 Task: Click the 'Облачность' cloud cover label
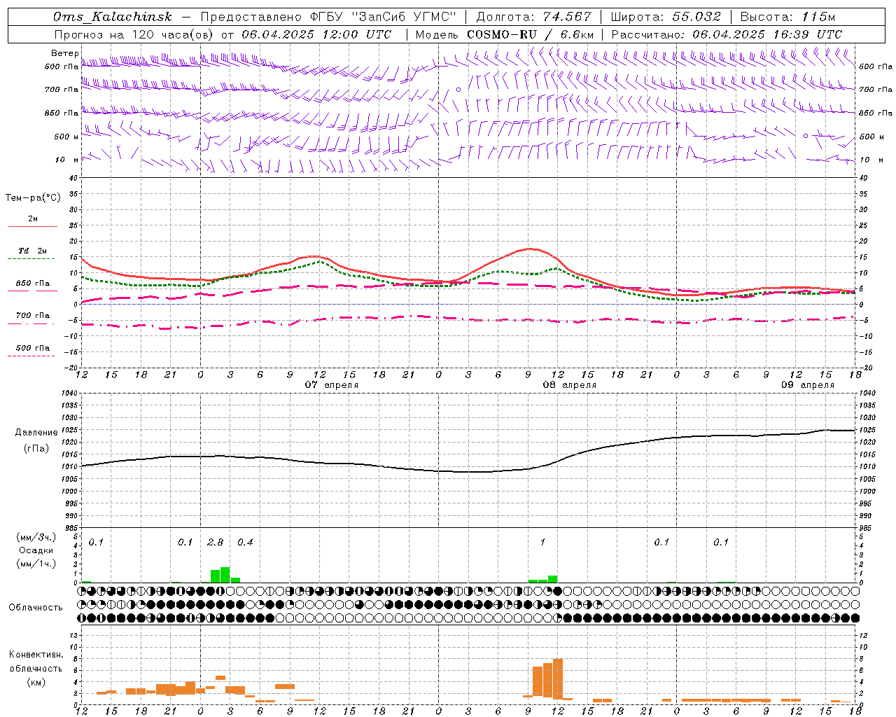point(36,608)
